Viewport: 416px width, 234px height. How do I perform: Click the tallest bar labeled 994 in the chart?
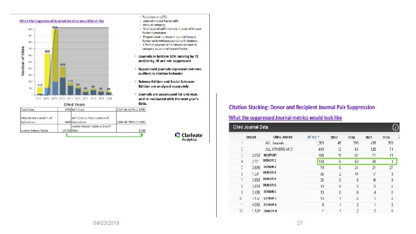point(55,62)
